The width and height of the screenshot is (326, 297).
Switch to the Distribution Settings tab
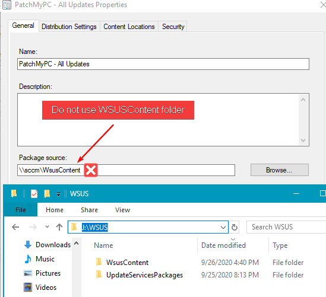click(69, 27)
